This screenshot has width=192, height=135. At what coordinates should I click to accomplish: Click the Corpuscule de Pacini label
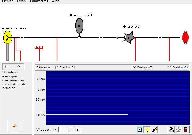(x=13, y=28)
